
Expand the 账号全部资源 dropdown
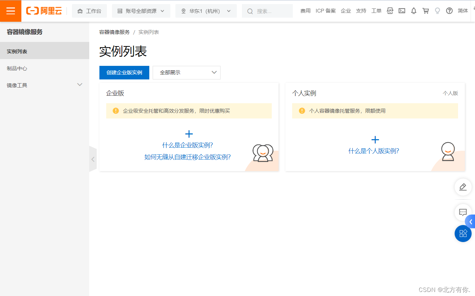(x=141, y=11)
